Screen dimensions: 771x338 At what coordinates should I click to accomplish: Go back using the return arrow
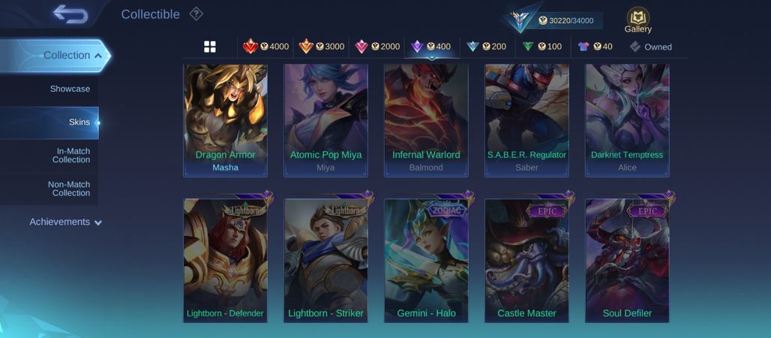[x=70, y=14]
